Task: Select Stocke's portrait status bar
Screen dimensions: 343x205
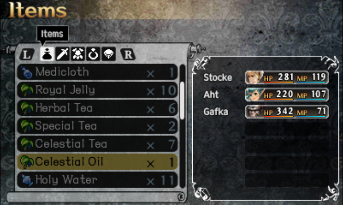Action: pos(287,77)
